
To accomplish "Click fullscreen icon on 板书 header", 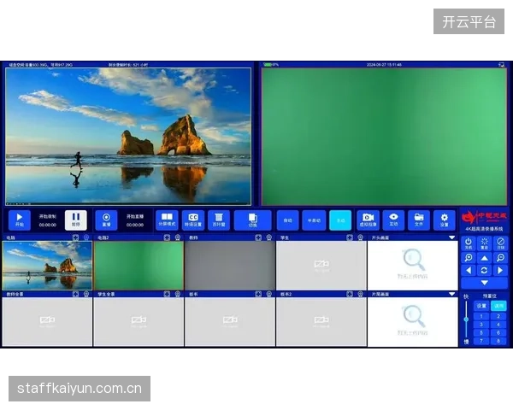I will pyautogui.click(x=258, y=294).
